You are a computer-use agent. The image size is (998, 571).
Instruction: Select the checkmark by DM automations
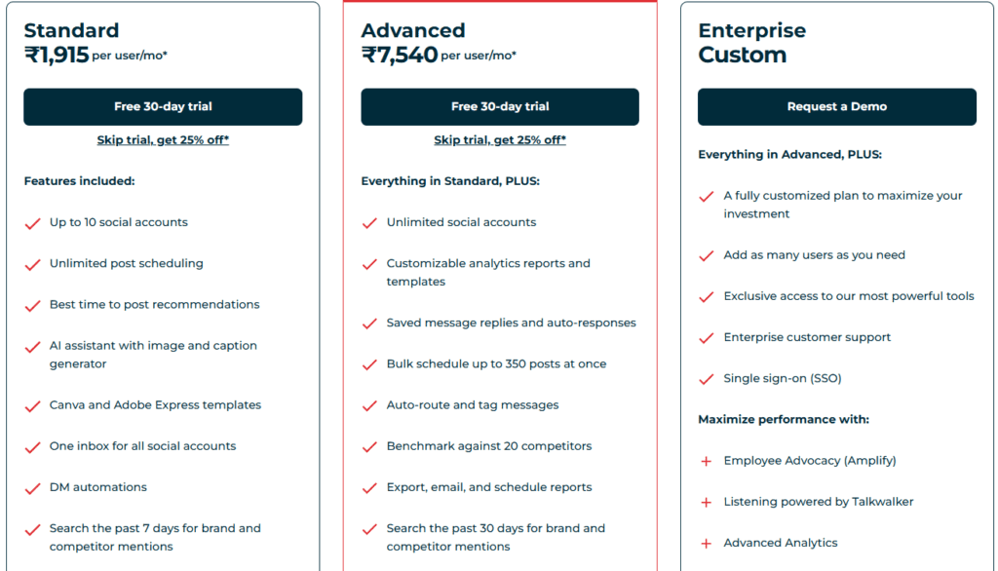point(32,487)
